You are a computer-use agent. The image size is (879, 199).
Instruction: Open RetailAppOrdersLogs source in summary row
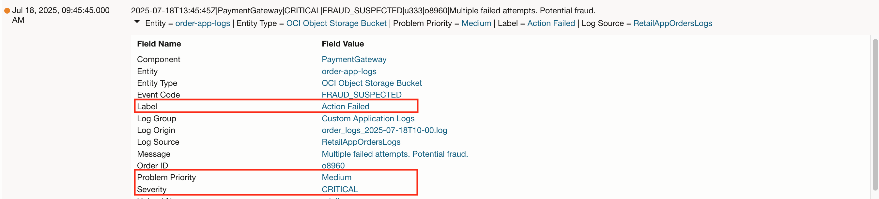[672, 23]
